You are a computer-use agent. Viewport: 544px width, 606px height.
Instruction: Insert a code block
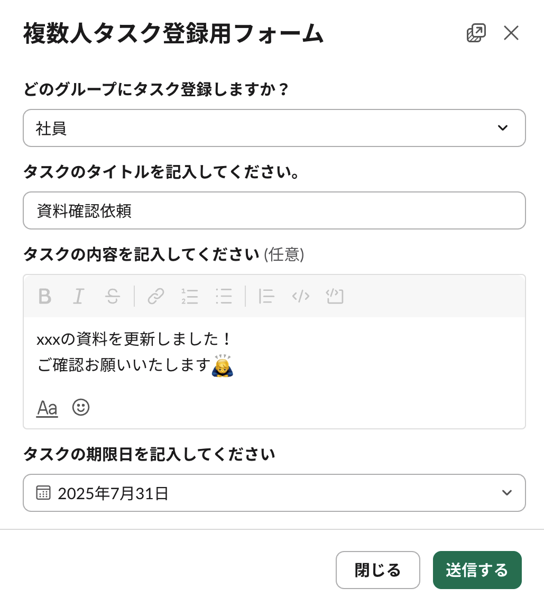(x=335, y=296)
